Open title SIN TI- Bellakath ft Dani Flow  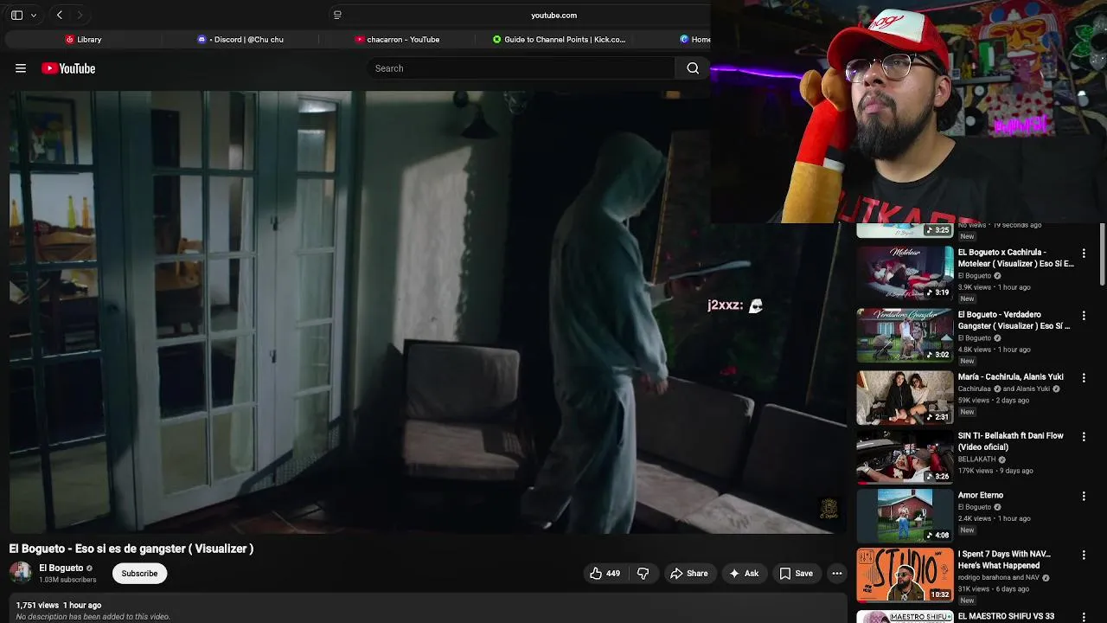pyautogui.click(x=1010, y=441)
